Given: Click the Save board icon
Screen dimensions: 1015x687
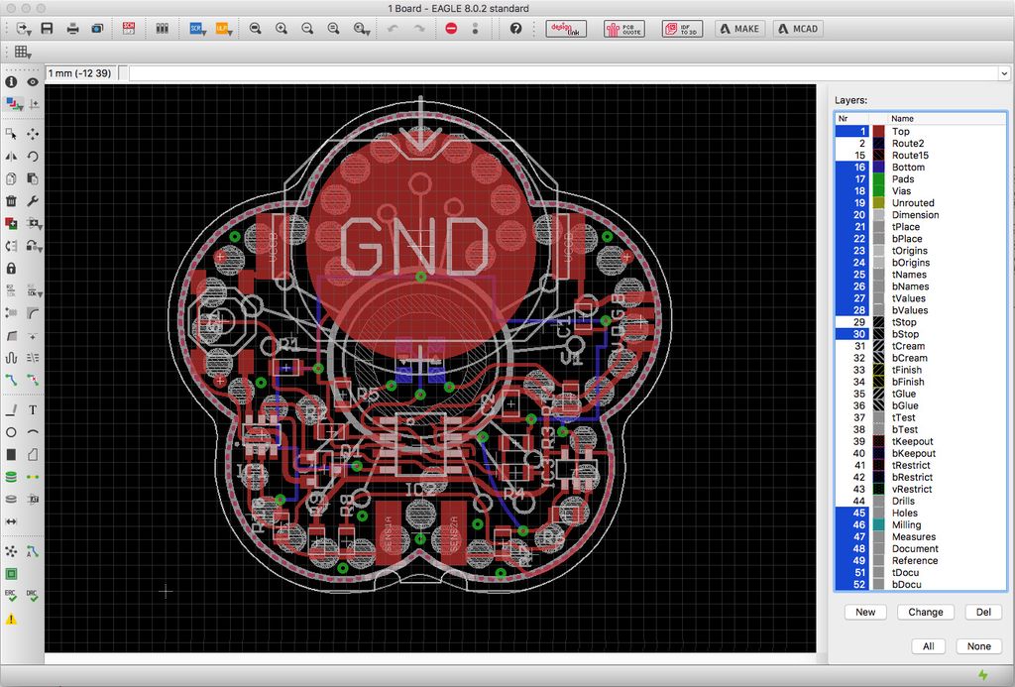Looking at the screenshot, I should pos(47,29).
